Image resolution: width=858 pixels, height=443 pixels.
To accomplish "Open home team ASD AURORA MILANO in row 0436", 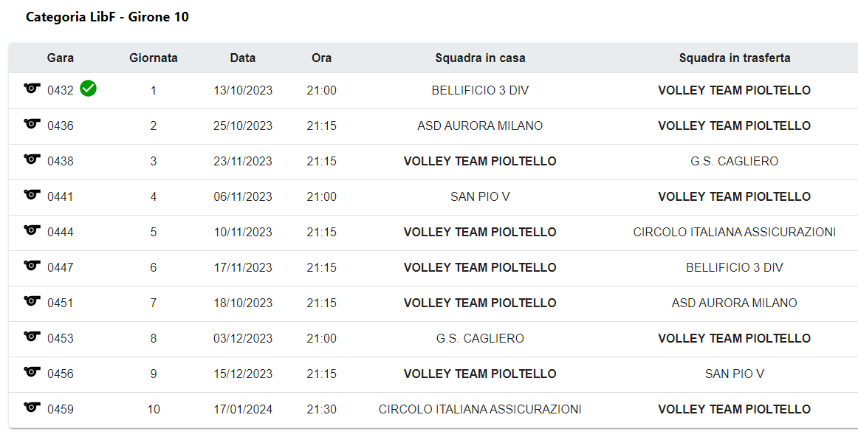I will (x=480, y=126).
